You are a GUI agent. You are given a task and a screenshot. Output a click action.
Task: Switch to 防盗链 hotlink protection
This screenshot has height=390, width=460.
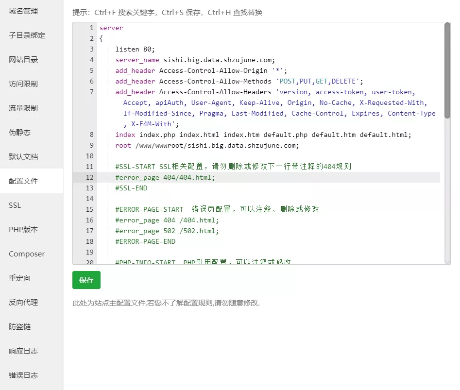pyautogui.click(x=19, y=326)
